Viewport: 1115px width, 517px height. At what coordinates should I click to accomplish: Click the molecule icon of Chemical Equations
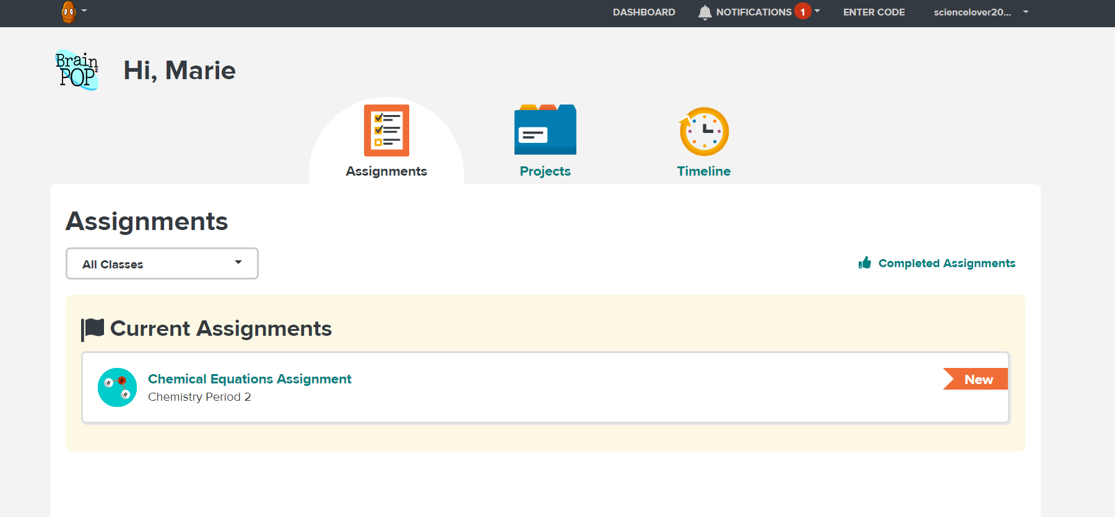click(x=117, y=387)
